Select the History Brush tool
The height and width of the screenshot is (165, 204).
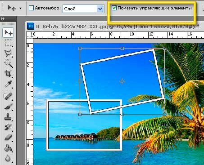point(8,127)
